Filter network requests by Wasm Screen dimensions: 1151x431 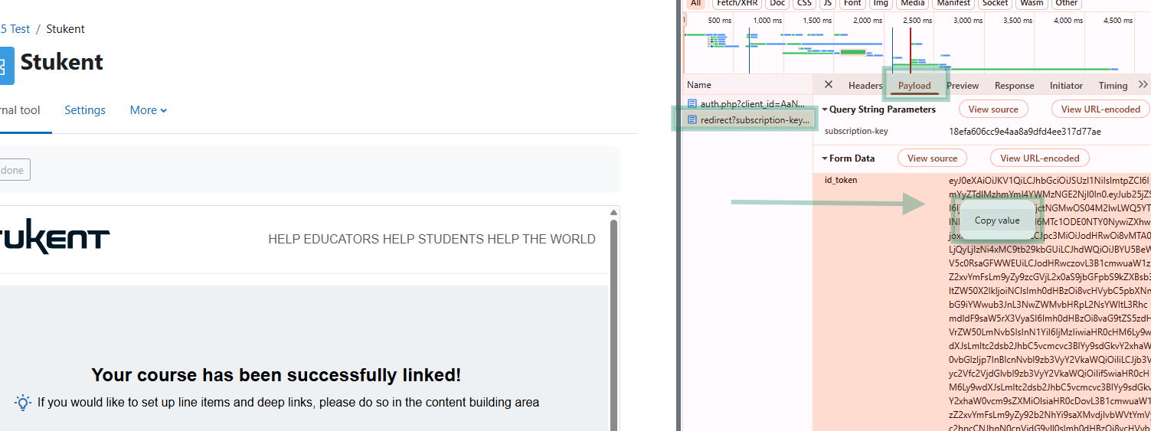tap(1032, 3)
